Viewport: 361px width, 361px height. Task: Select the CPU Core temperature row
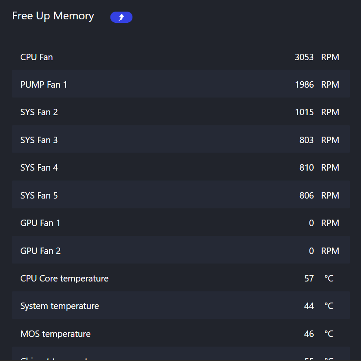point(181,278)
